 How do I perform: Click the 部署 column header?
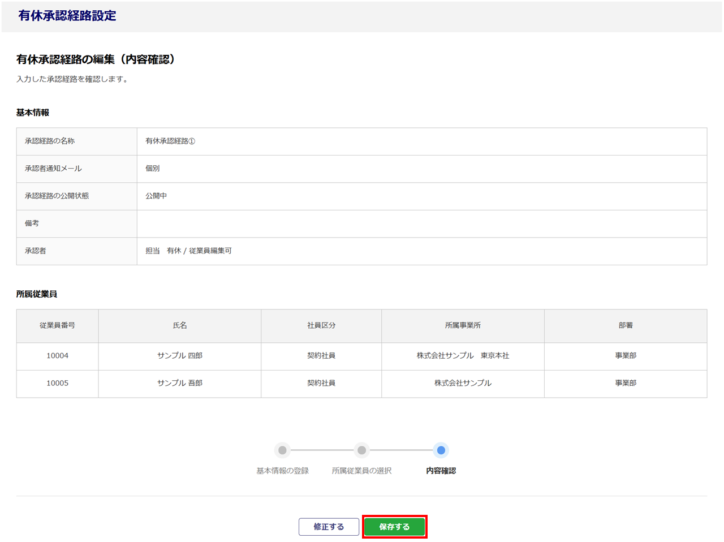pos(626,325)
